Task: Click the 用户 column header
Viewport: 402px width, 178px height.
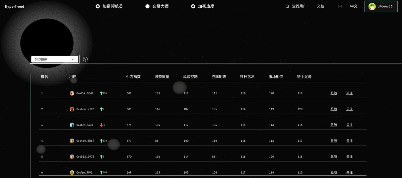Action: pyautogui.click(x=73, y=77)
